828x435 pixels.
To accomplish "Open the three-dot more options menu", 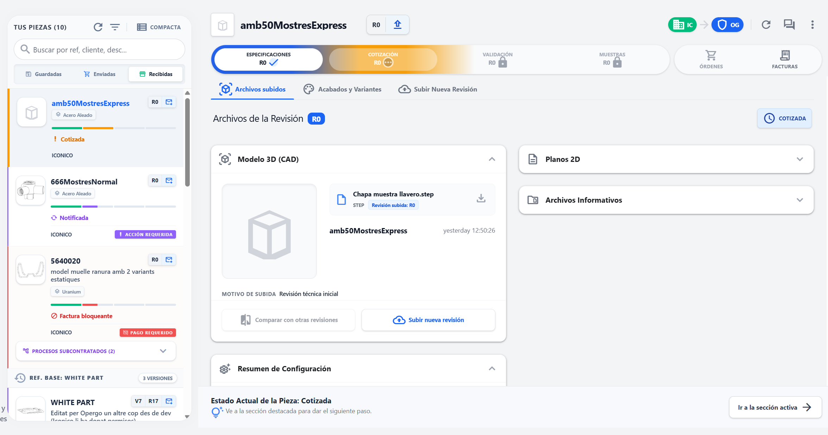I will click(x=813, y=25).
